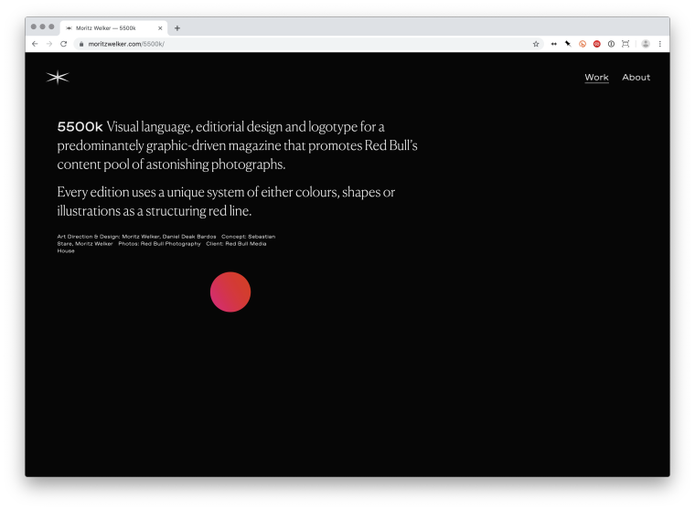Bookmark this page with the star icon
Image resolution: width=695 pixels, height=510 pixels.
pyautogui.click(x=536, y=44)
